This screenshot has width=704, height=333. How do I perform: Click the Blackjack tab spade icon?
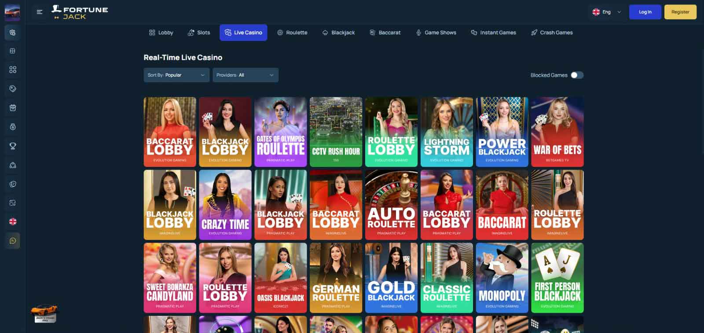[x=325, y=33]
